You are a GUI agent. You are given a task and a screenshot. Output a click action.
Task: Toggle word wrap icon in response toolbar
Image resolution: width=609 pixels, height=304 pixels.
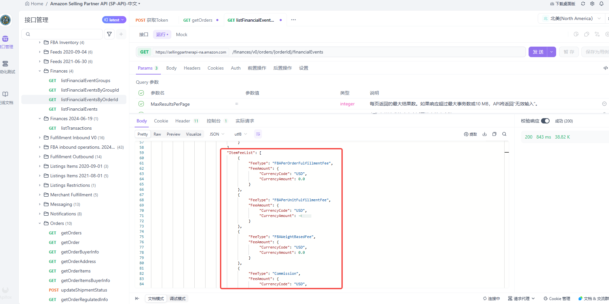click(258, 134)
